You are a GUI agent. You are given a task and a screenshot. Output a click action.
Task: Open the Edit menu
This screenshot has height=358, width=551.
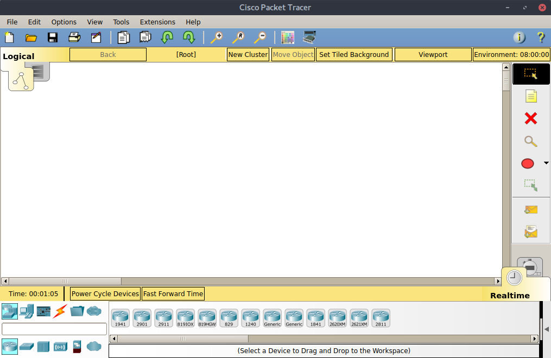click(34, 22)
